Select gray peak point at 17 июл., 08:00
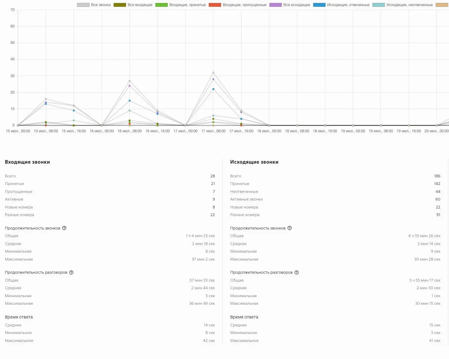This screenshot has height=359, width=449. pos(213,73)
